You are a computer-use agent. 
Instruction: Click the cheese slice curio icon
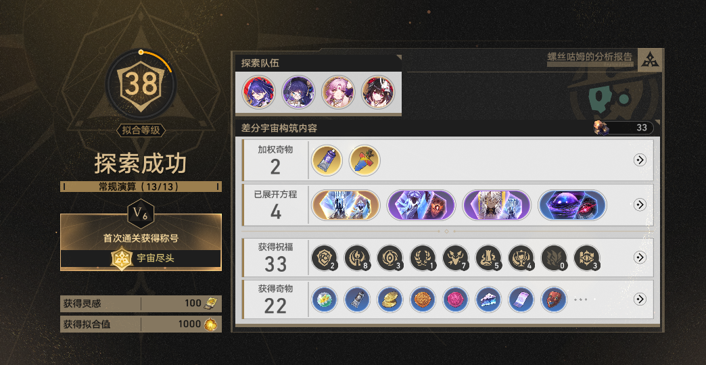click(x=488, y=299)
